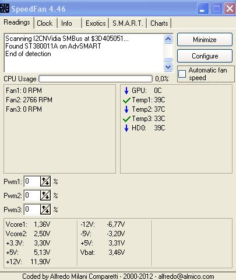Click the -5V -3,20V voltage reading

[103, 234]
